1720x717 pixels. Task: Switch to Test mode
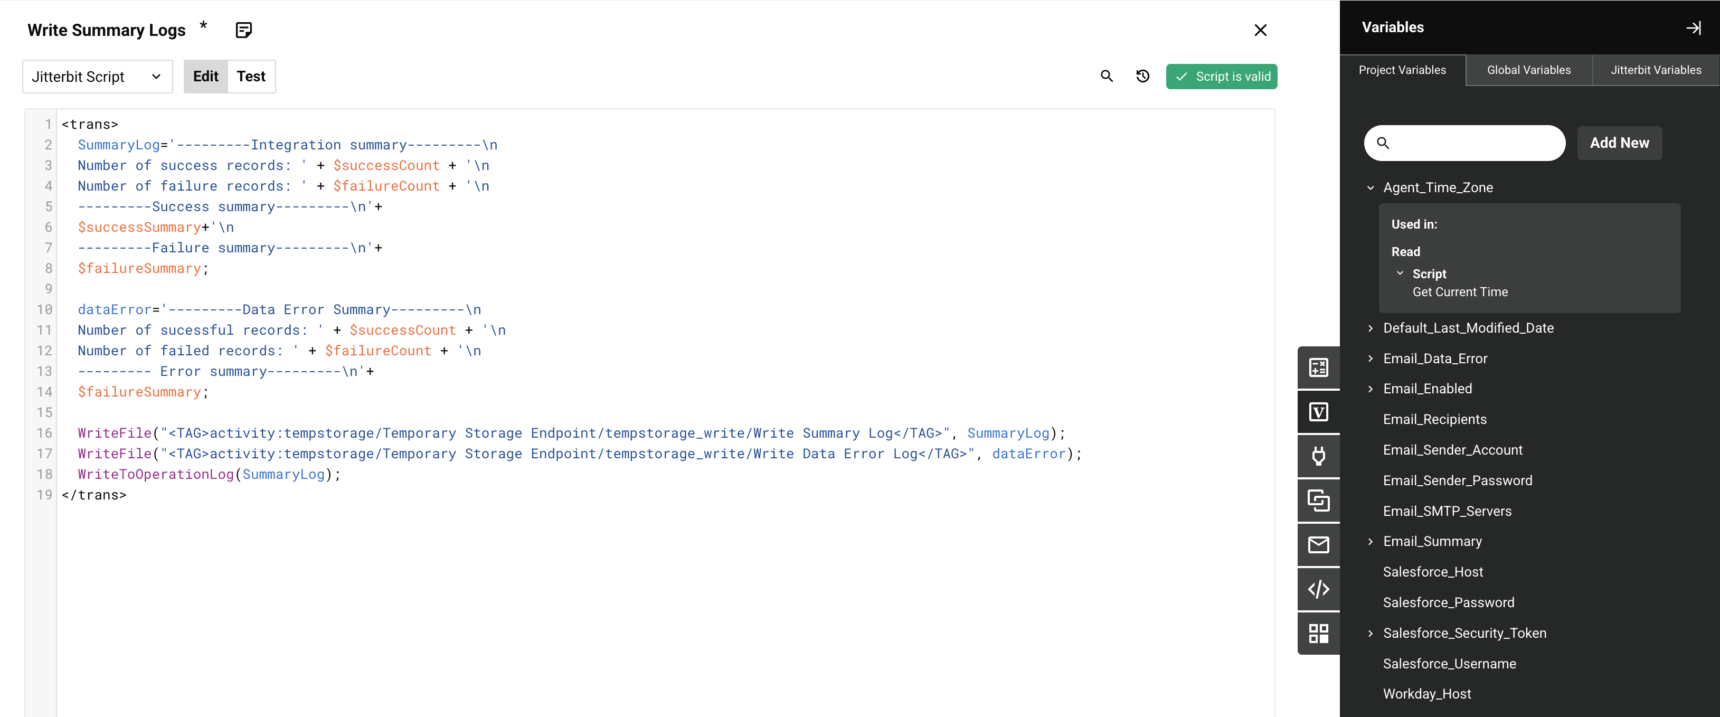click(251, 77)
